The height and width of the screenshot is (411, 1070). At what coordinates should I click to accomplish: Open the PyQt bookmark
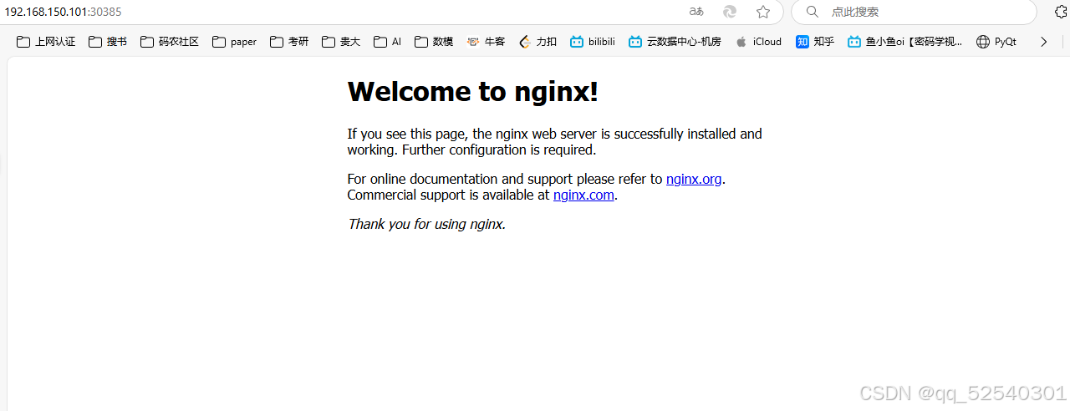click(x=996, y=41)
